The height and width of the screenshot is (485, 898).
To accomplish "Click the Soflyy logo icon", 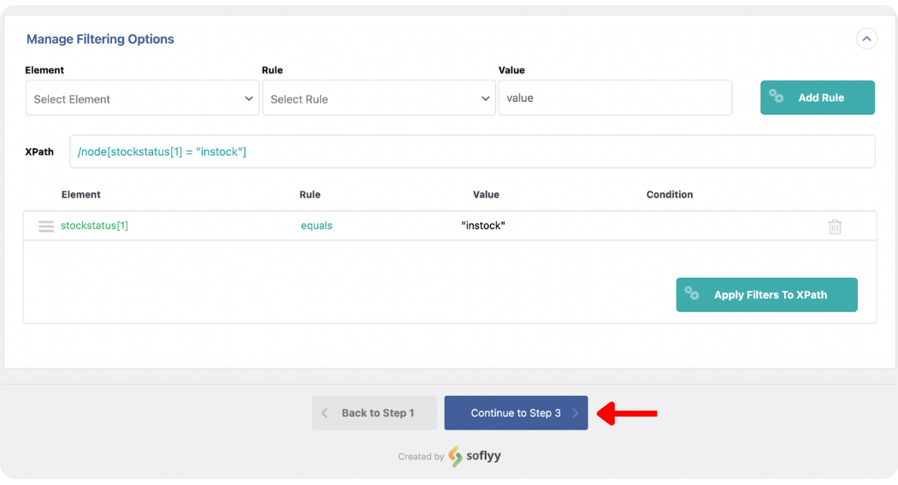I will click(x=456, y=456).
